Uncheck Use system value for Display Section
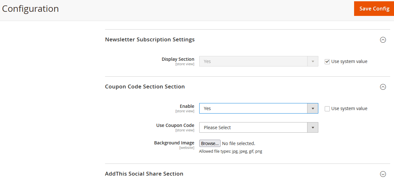The height and width of the screenshot is (181, 394). (327, 62)
